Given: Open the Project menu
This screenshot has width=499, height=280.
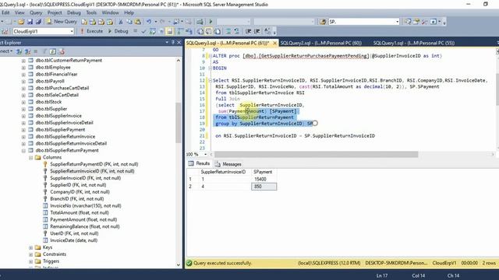Looking at the screenshot, I should 55,12.
